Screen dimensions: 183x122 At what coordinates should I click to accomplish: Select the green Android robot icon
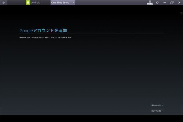click(28, 2)
